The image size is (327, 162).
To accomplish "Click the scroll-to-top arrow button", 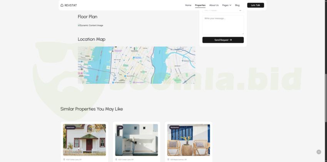I will pos(319,152).
